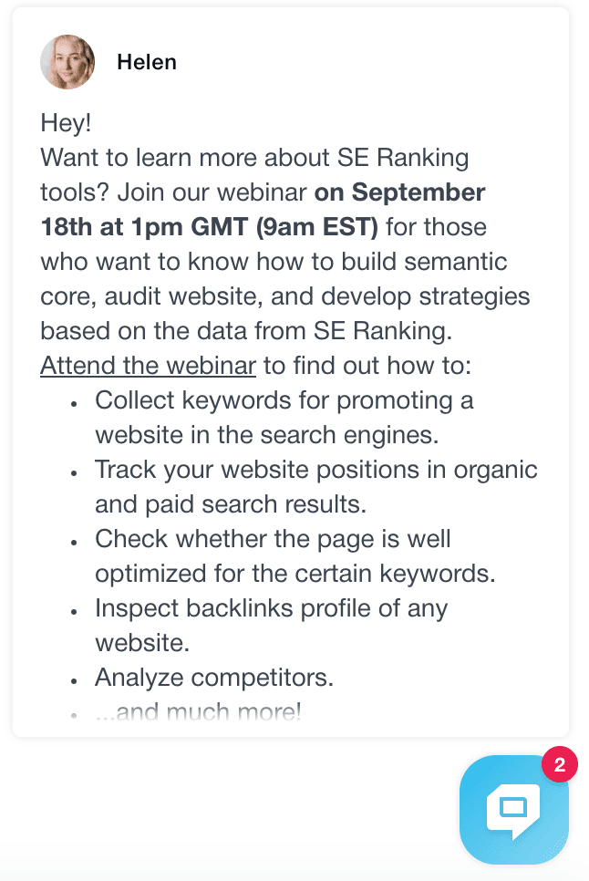Click the bullet dot beside Inspect backlinks
The height and width of the screenshot is (881, 589).
click(74, 612)
